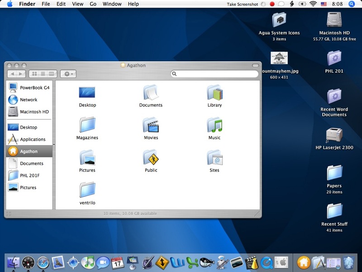362x272 pixels.
Task: Switch to list view in Finder toolbar
Action: point(43,73)
